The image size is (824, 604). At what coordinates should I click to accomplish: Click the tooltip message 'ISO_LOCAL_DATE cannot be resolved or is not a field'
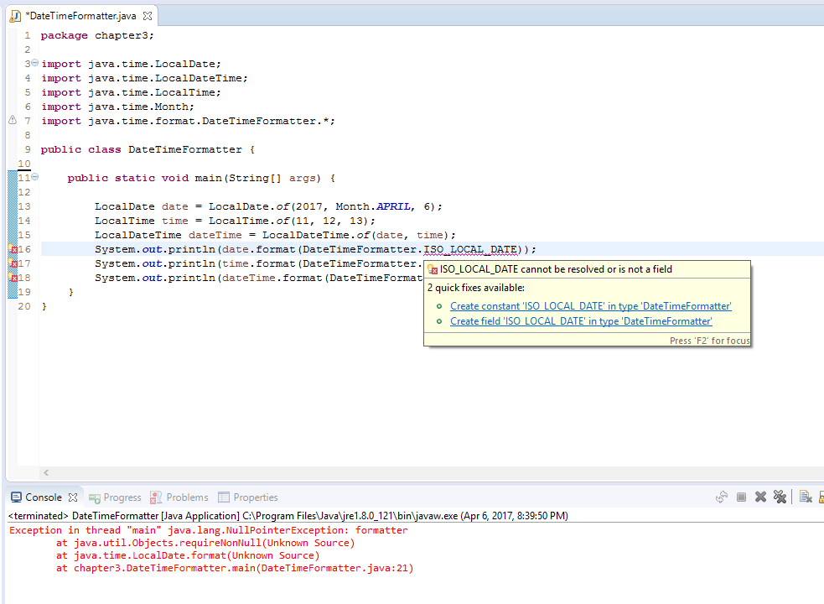(556, 269)
